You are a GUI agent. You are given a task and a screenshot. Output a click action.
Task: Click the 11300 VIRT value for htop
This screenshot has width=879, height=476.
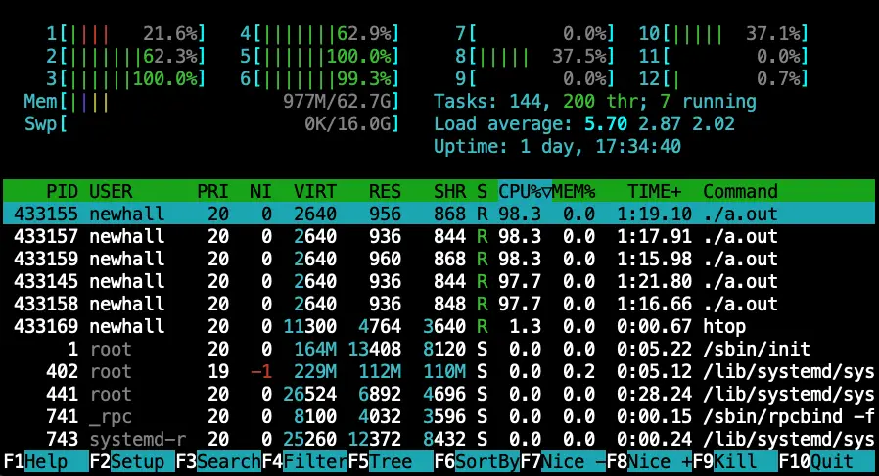(310, 326)
